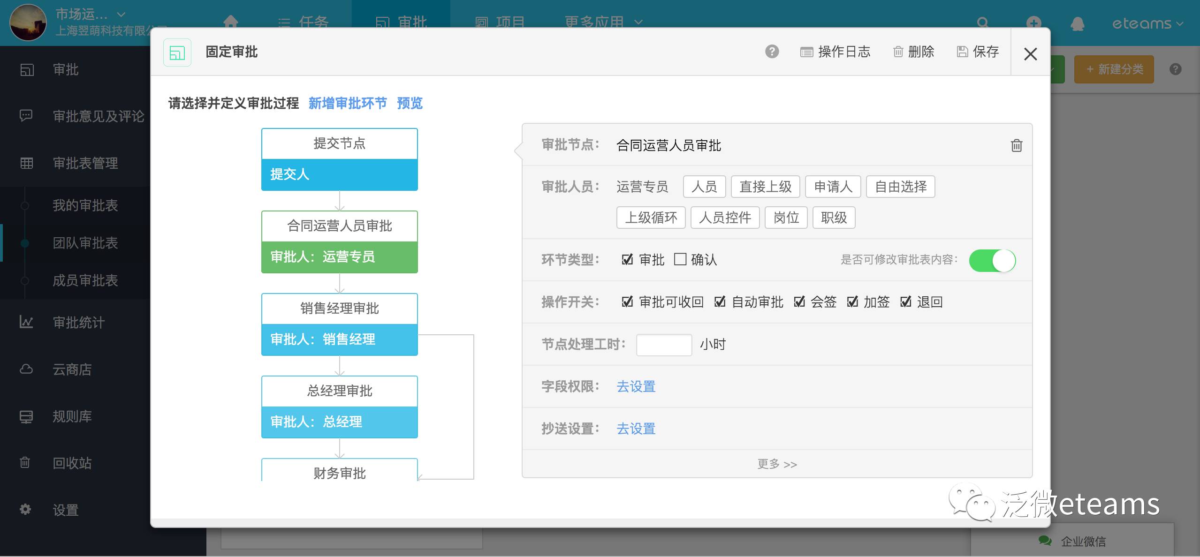1200x557 pixels.
Task: Check the 确认 checkbox
Action: 680,259
